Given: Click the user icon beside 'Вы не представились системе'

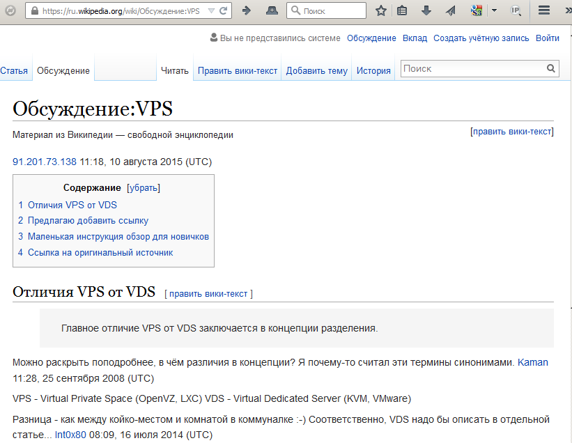Looking at the screenshot, I should coord(214,38).
